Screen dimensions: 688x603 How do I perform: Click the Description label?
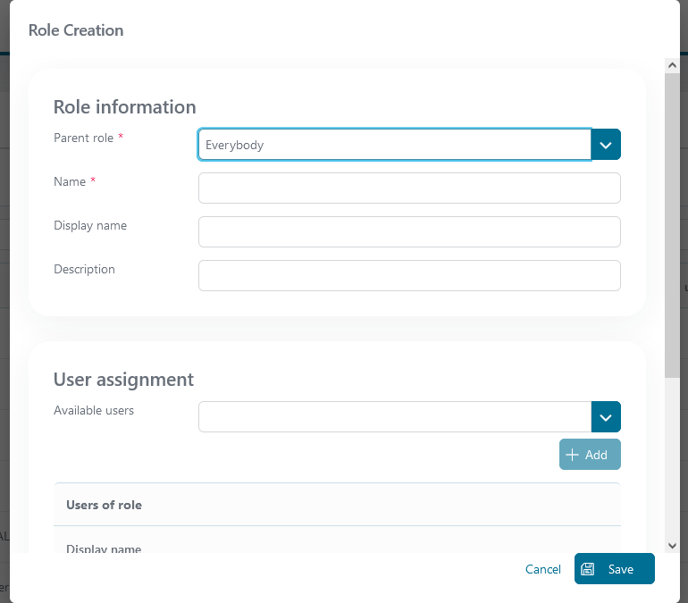(84, 269)
